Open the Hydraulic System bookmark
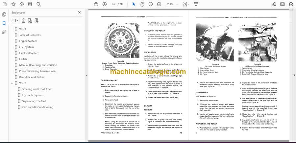 pos(33,95)
